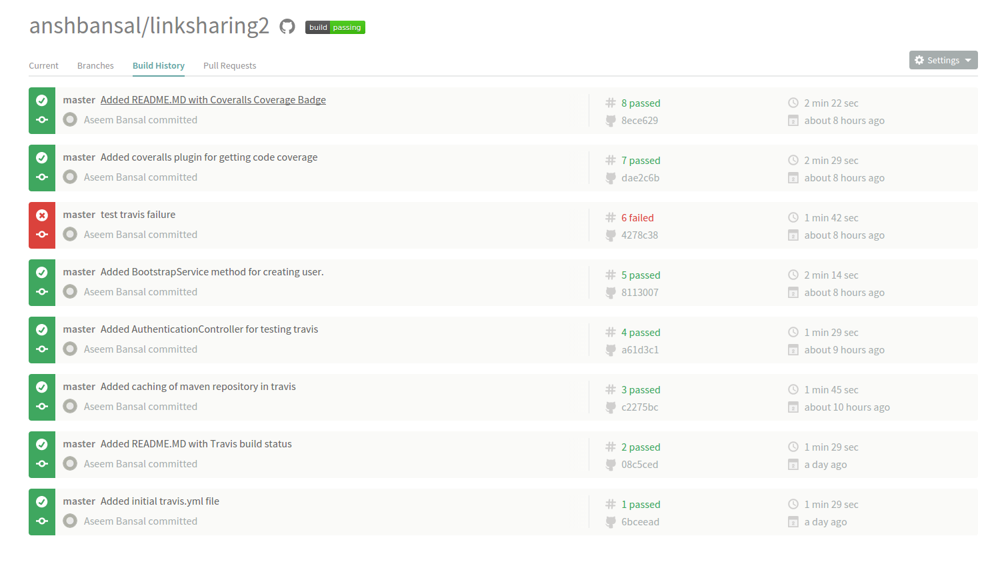Open commit hash dae2c6b
Viewport: 986px width, 566px height.
pyautogui.click(x=640, y=178)
